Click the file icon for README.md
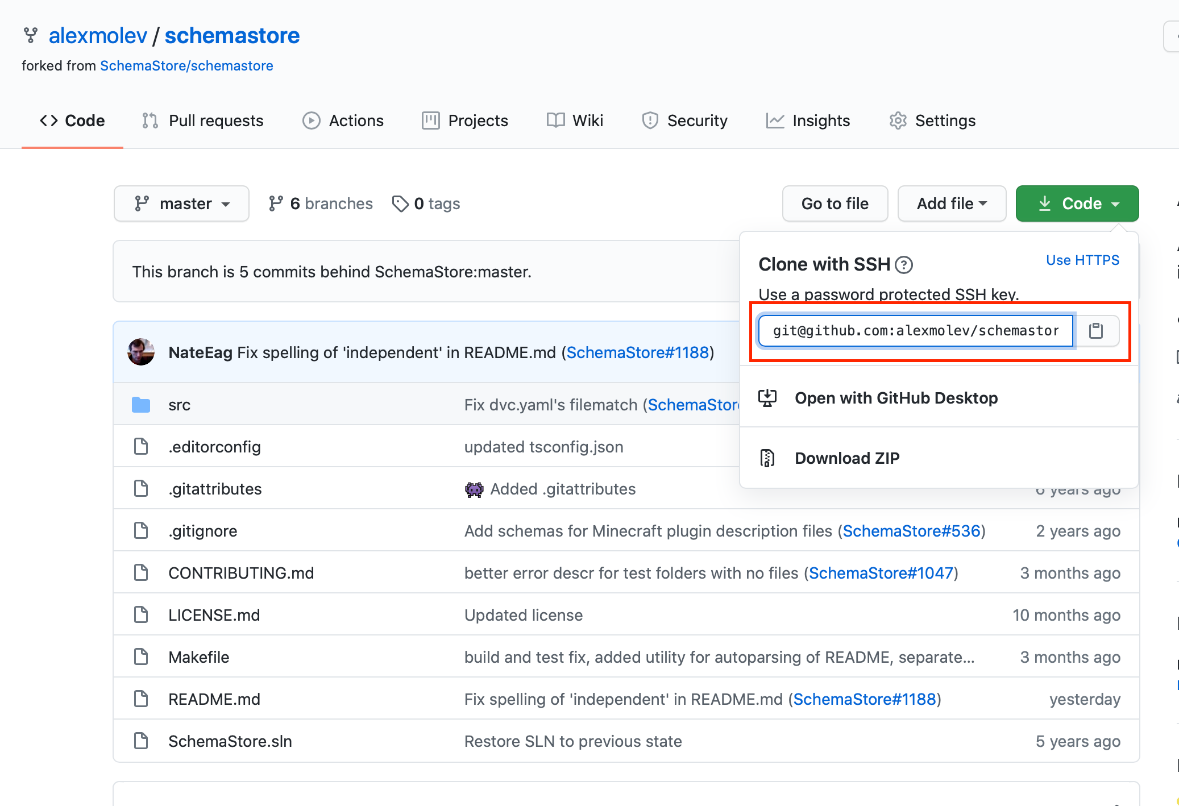This screenshot has height=806, width=1179. pos(141,699)
